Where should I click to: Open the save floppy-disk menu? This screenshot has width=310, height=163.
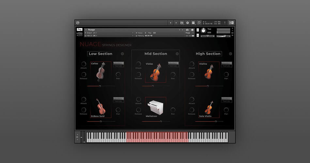182,23
